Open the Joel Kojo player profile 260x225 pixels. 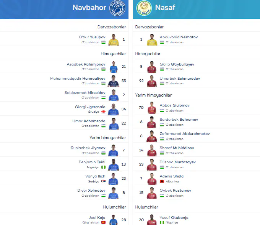(97, 217)
